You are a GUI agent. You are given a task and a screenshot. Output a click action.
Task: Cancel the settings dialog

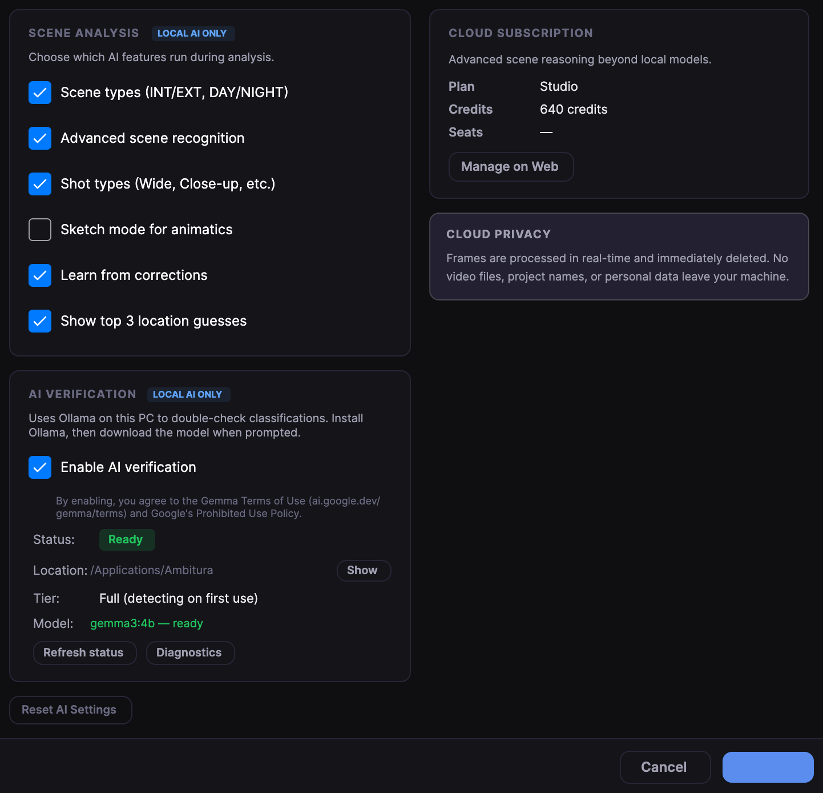pyautogui.click(x=665, y=767)
